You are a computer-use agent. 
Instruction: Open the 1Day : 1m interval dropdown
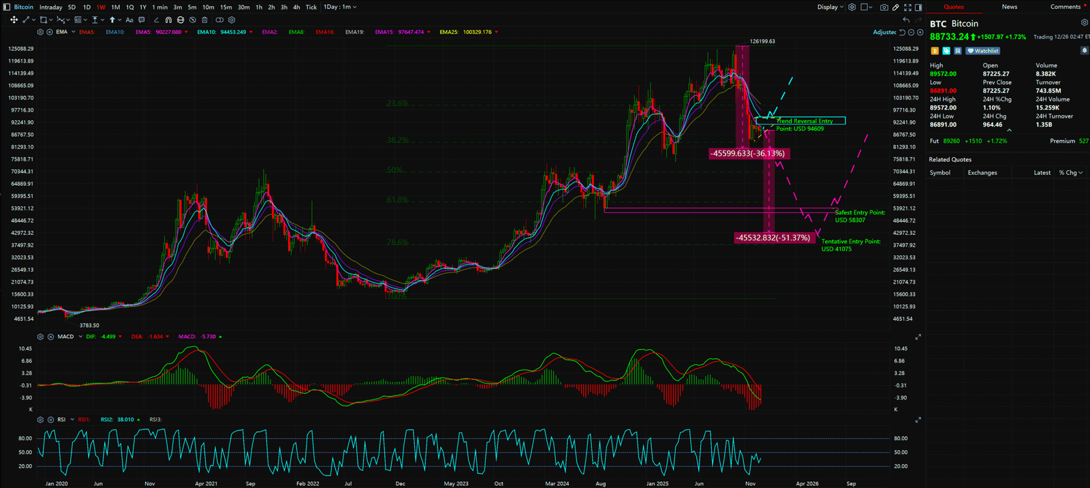(x=340, y=7)
